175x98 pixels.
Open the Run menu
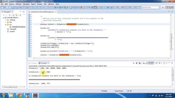coord(45,4)
